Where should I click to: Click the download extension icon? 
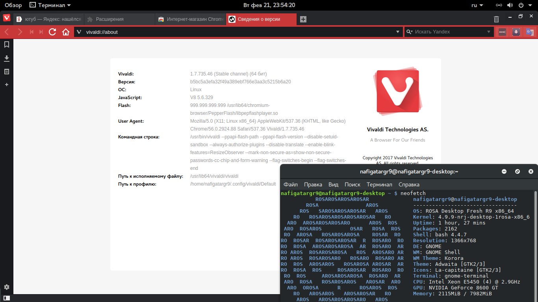(x=516, y=32)
